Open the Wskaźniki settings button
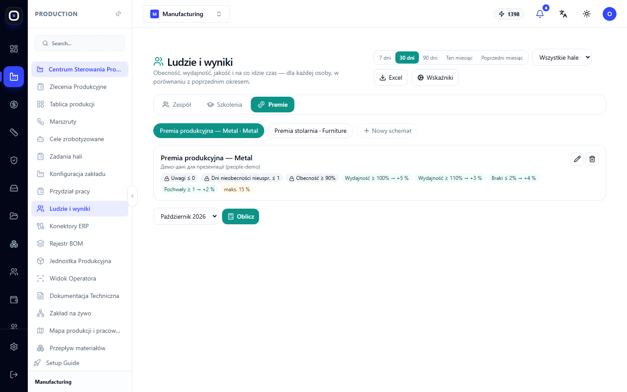The height and width of the screenshot is (392, 627). (435, 78)
